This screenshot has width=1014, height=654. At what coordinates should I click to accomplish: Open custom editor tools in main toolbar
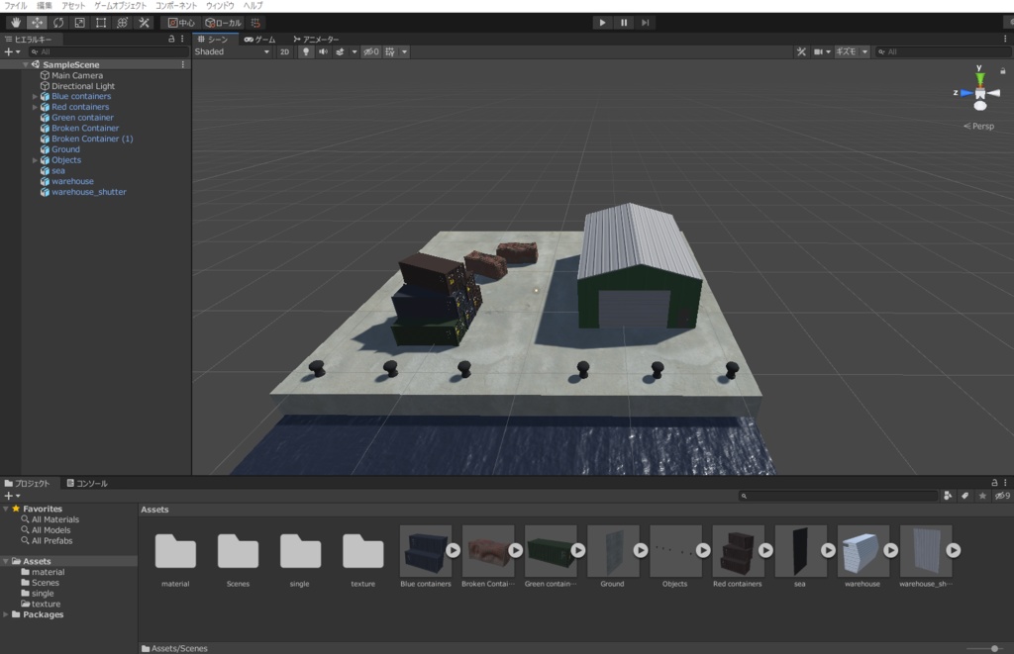[x=144, y=23]
